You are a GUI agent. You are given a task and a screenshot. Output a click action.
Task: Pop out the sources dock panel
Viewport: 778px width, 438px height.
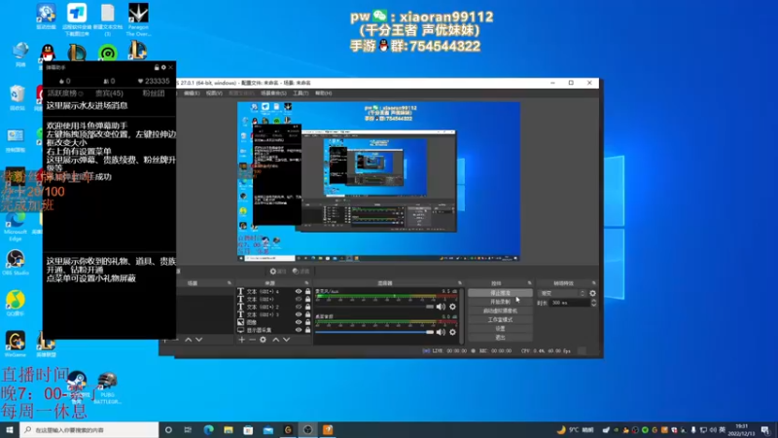(306, 283)
